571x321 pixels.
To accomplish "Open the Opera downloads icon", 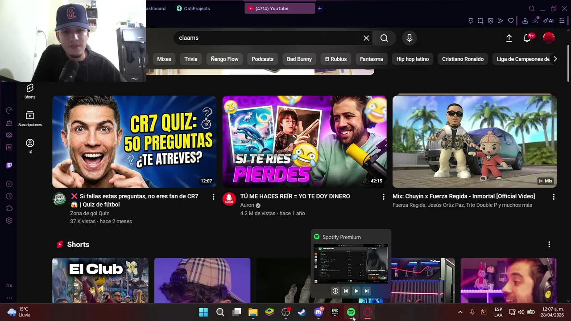I will pos(535,21).
